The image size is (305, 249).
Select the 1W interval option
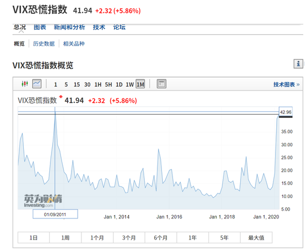tap(130, 84)
